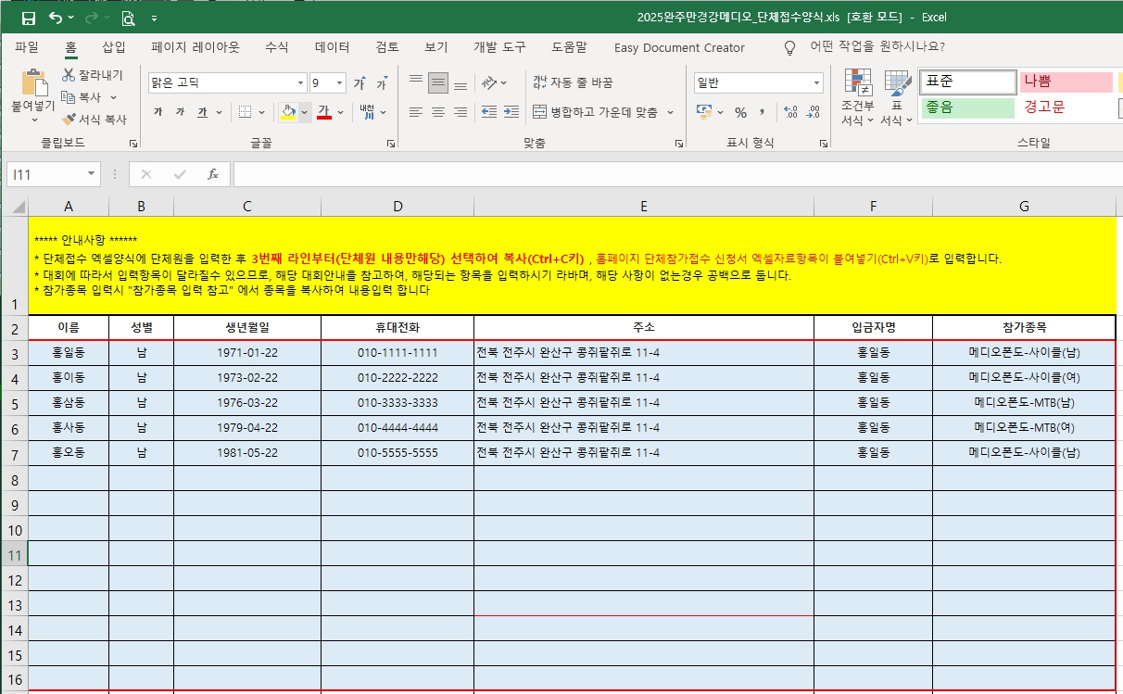1123x694 pixels.
Task: Click the Undo arrow icon
Action: pyautogui.click(x=56, y=18)
